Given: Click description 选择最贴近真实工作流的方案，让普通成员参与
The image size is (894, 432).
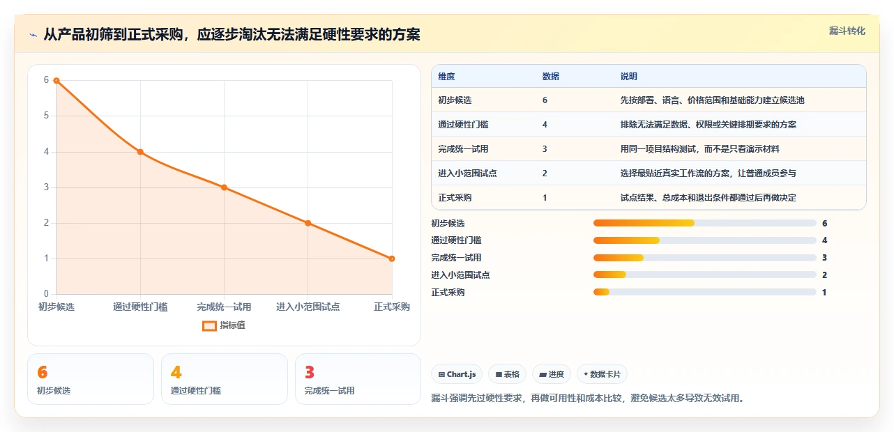Looking at the screenshot, I should (708, 173).
